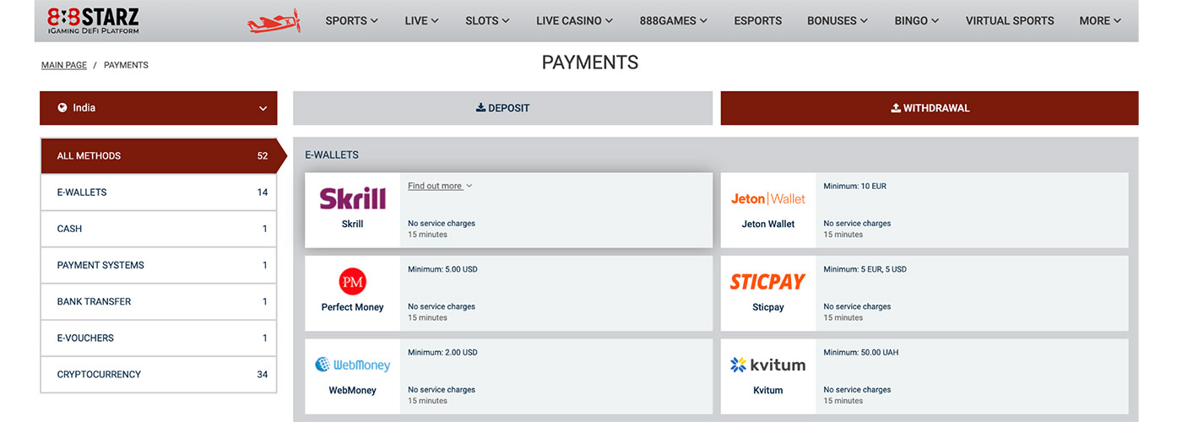This screenshot has width=1182, height=422.
Task: Filter by CASH category
Action: coord(159,229)
